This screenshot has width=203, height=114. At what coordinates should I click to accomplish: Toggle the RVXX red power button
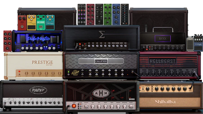coord(147,49)
